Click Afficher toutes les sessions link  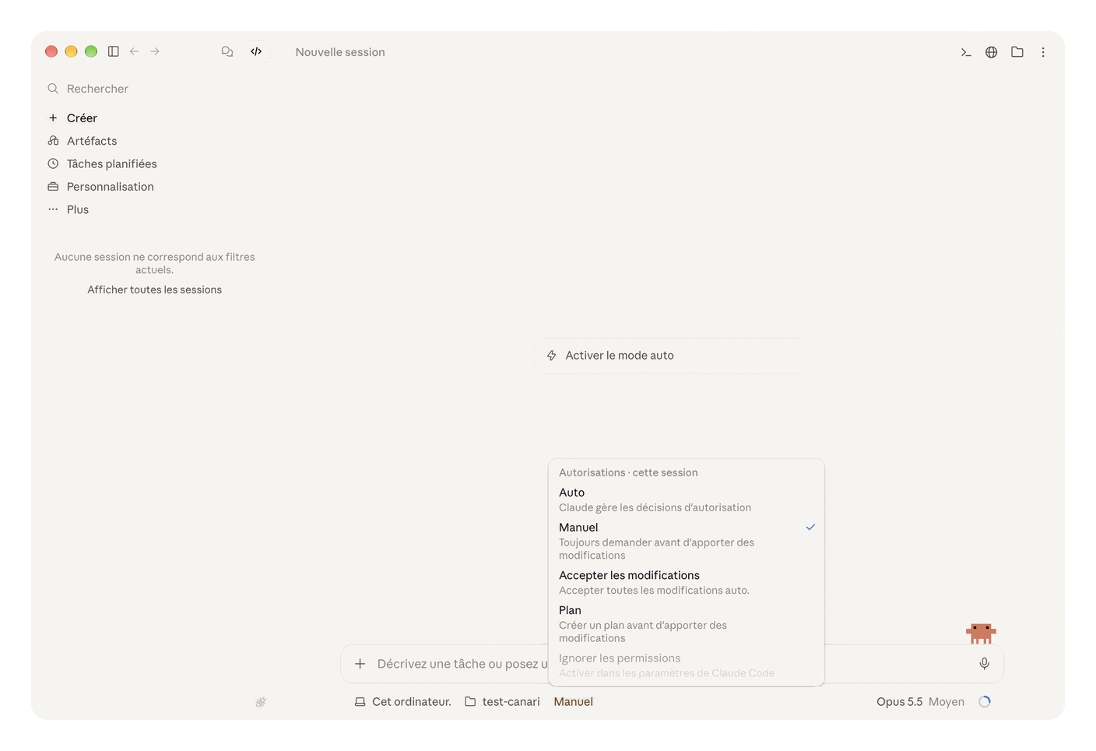click(x=155, y=290)
